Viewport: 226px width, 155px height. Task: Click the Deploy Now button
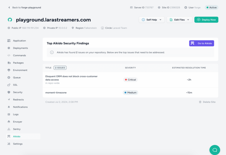tap(206, 20)
